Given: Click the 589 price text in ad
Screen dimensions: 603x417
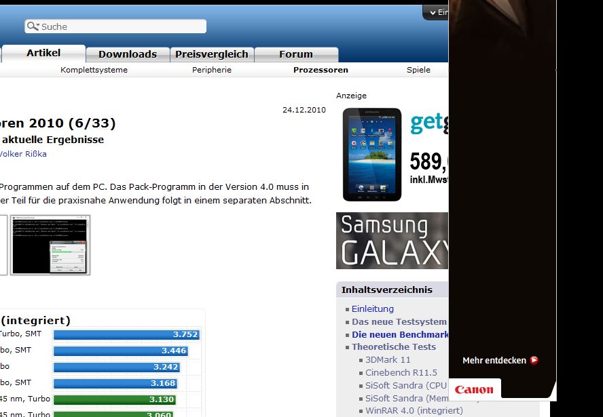Looking at the screenshot, I should [428, 161].
